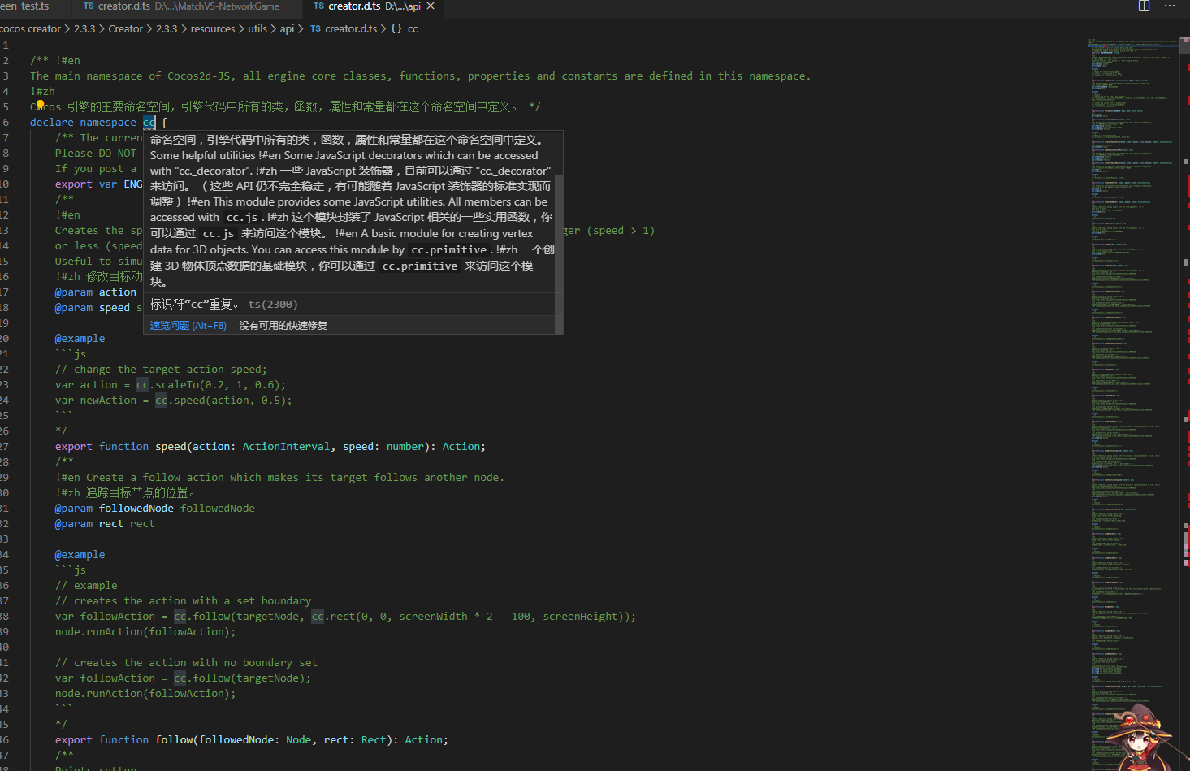Click 'cc' after 'declare namespace'

tap(149, 122)
